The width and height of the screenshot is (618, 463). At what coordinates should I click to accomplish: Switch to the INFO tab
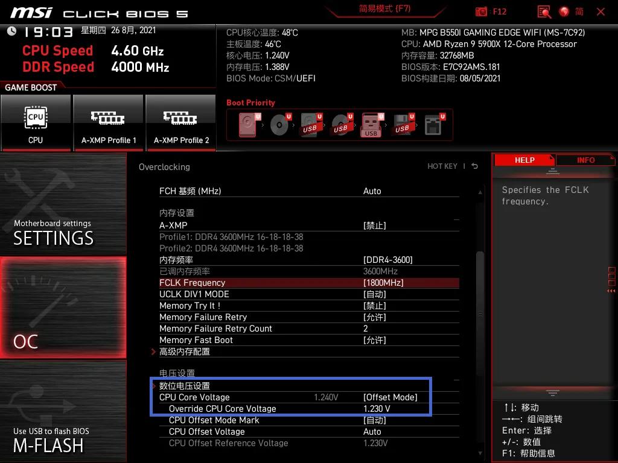[x=585, y=160]
